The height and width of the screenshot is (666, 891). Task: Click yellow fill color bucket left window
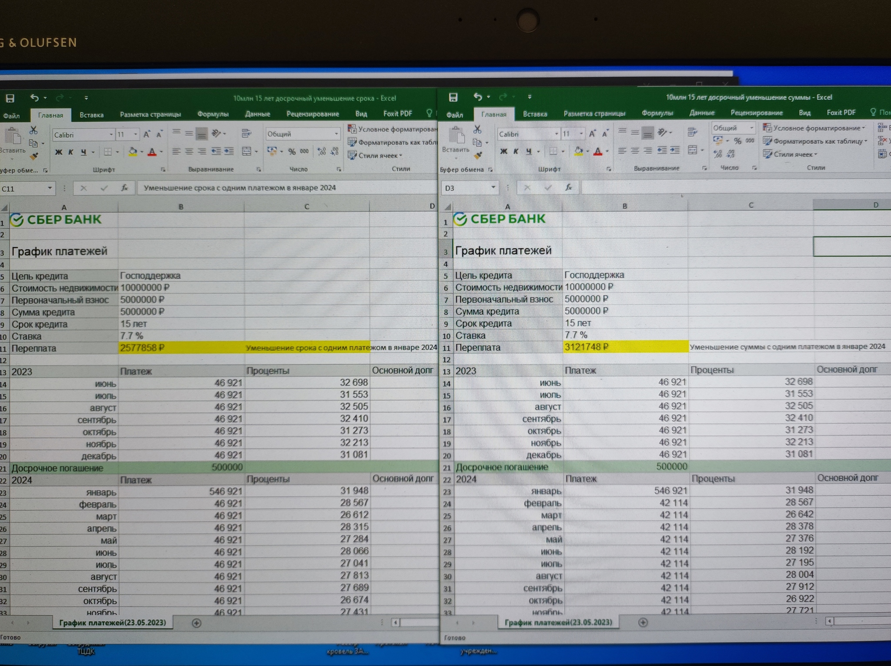tap(133, 152)
